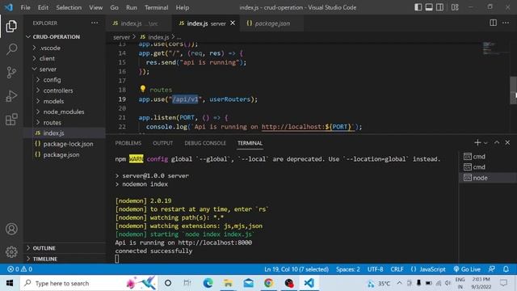This screenshot has height=291, width=517.
Task: Open the terminal launch profile dropdown
Action: click(x=485, y=143)
